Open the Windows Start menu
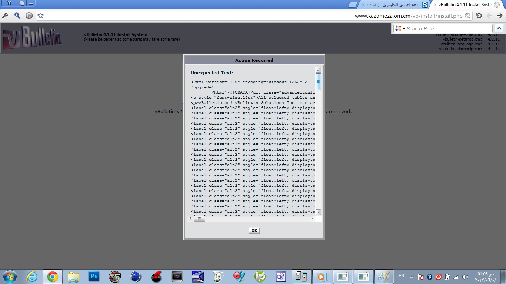Viewport: 506px width, 284px height. 9,276
